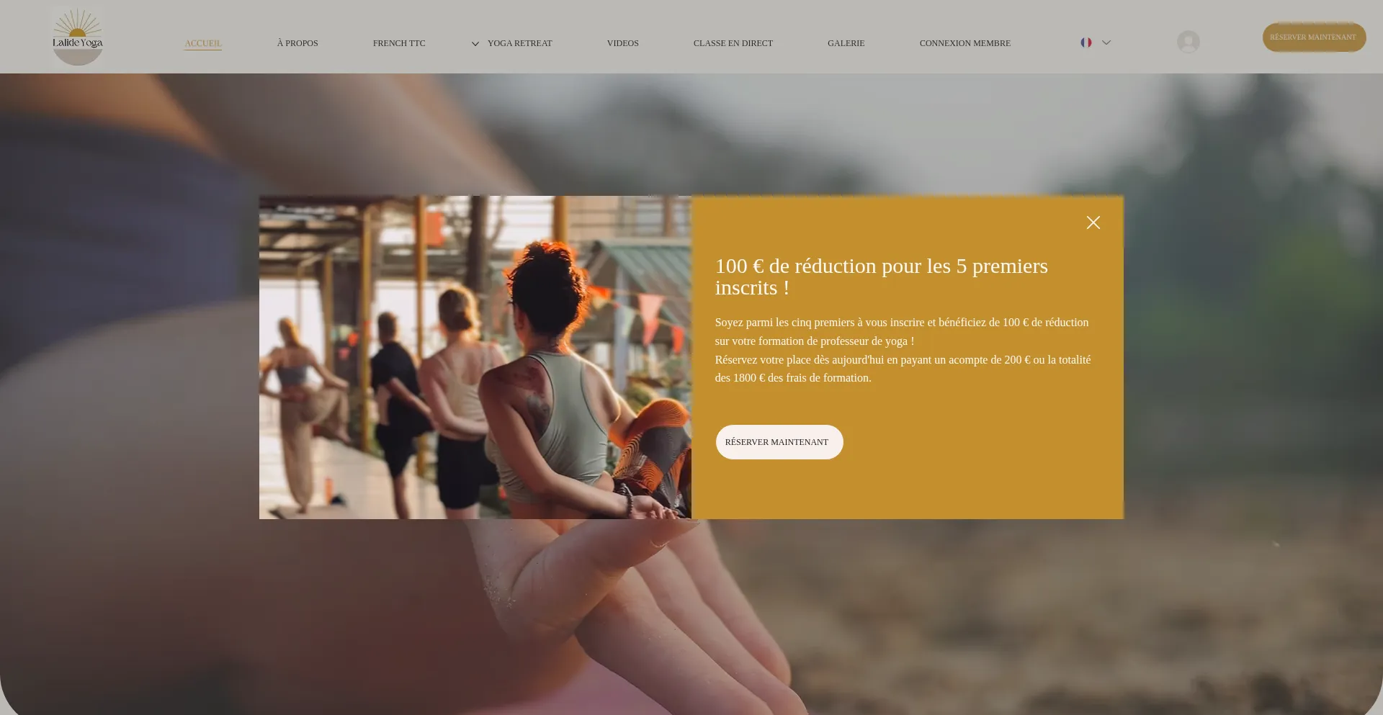This screenshot has height=715, width=1383.
Task: Close the discount popup with X
Action: pos(1093,222)
